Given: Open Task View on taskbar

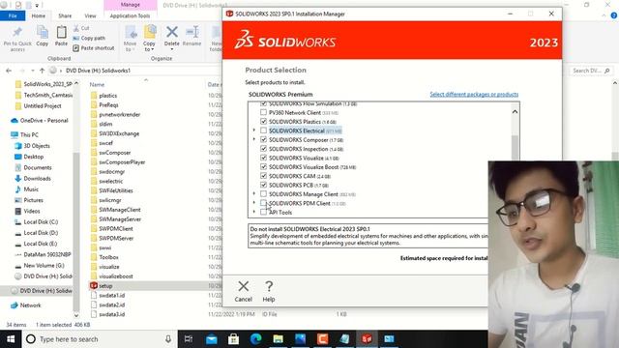Looking at the screenshot, I should (x=189, y=339).
